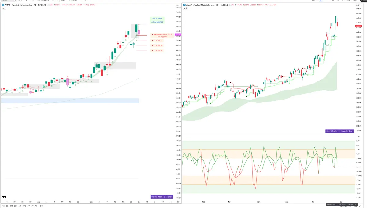Click the TradingView logo at bottom left
Viewport: 367px width, 208px height.
[x=4, y=197]
